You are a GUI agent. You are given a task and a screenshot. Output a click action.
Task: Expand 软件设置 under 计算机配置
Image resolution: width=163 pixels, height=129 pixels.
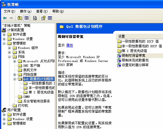pos(4,34)
